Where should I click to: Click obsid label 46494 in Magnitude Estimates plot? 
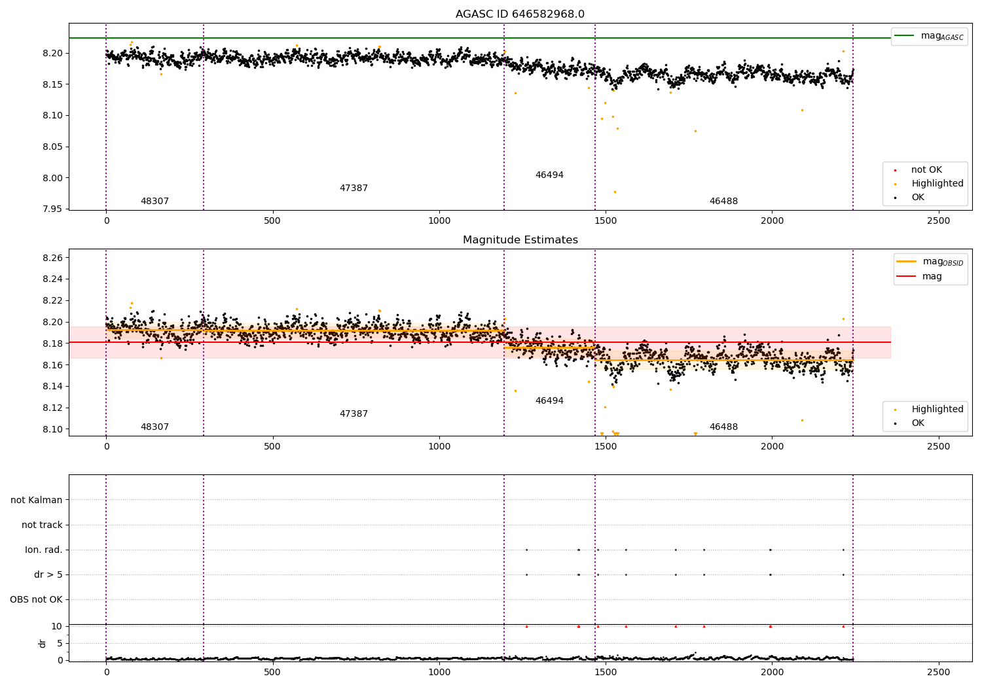[x=549, y=401]
